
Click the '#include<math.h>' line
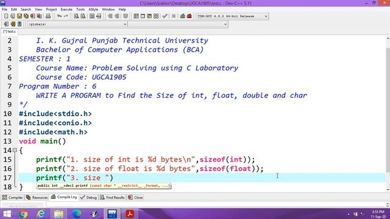pos(53,132)
